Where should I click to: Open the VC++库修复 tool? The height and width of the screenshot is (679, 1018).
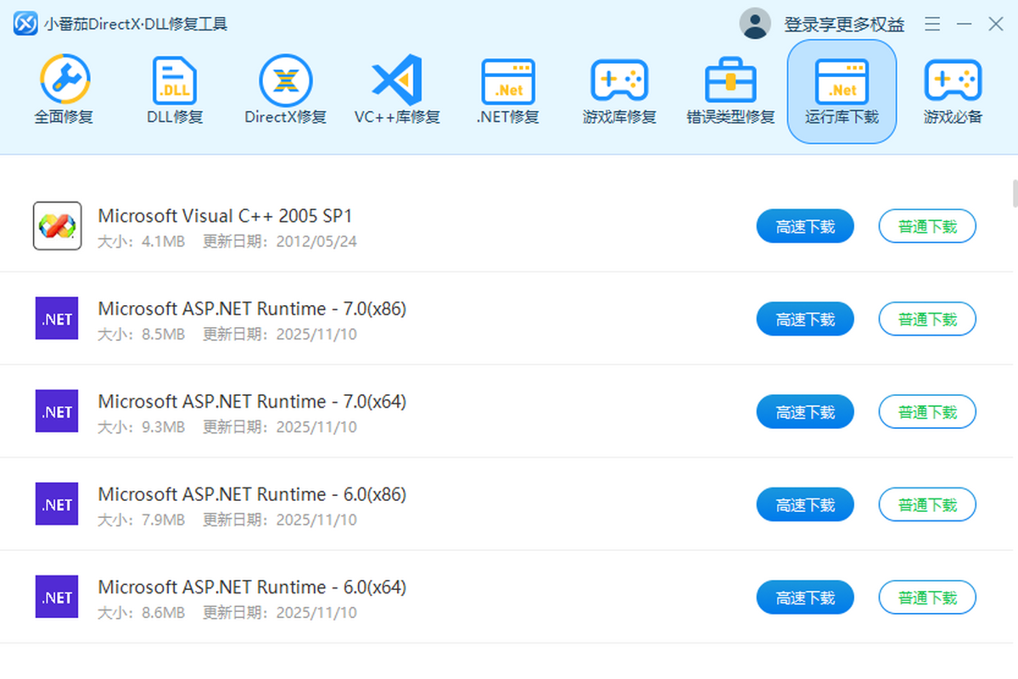tap(397, 91)
